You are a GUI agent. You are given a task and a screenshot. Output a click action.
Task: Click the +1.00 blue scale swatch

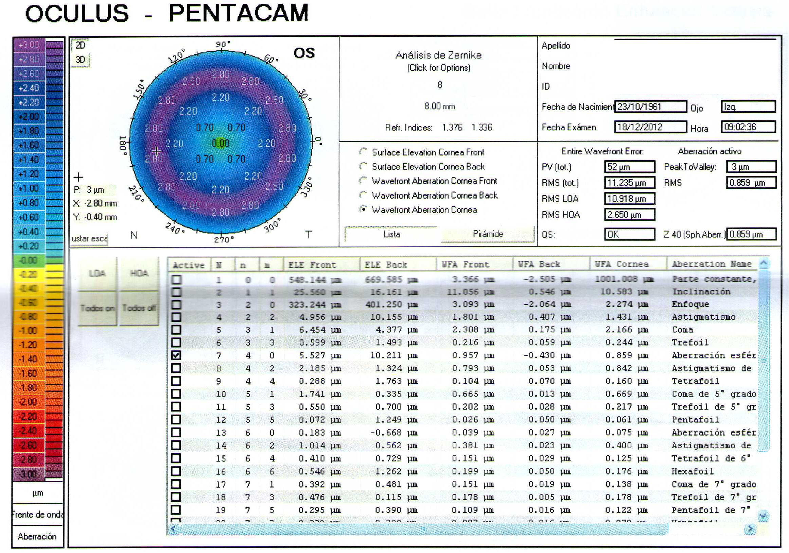click(29, 188)
